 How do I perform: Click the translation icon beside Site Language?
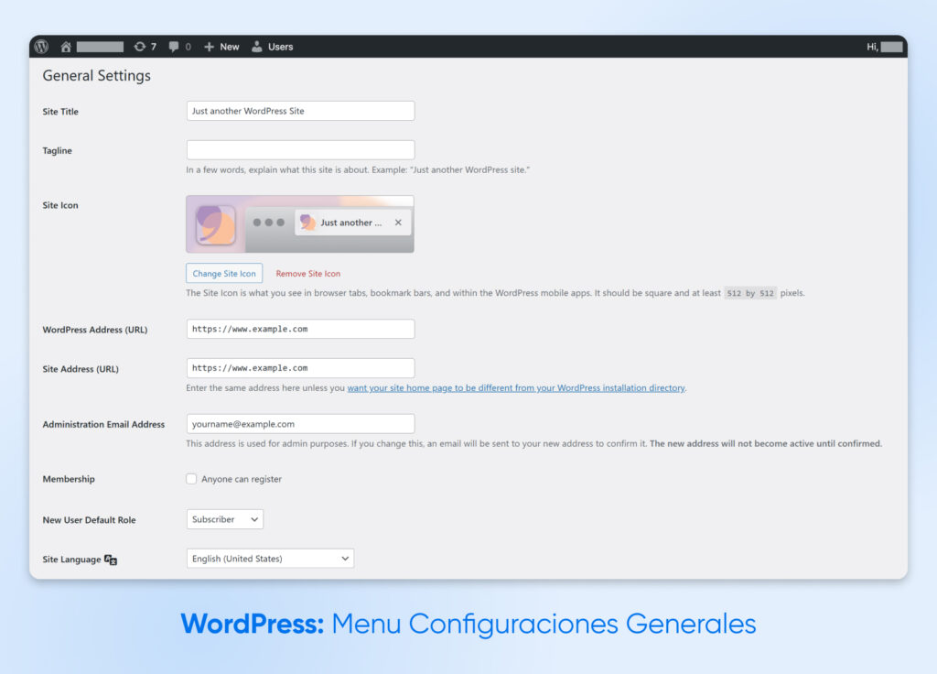pyautogui.click(x=111, y=559)
